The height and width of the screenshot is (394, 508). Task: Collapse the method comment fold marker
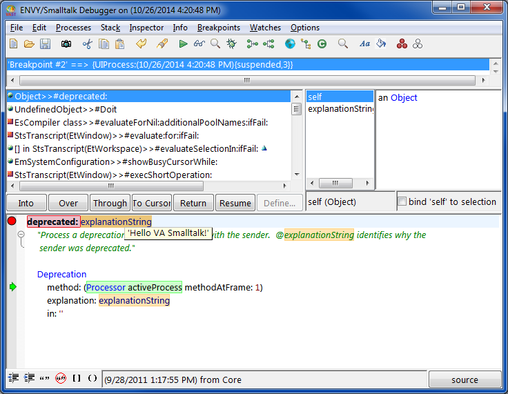point(21,235)
